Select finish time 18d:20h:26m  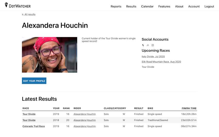click(x=189, y=114)
